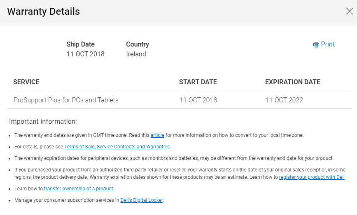Click the Country label
Screen dimensions: 357x215
tap(138, 44)
